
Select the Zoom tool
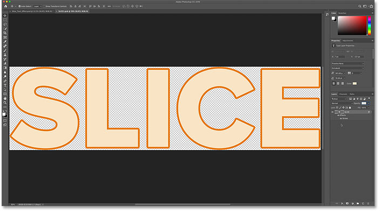(x=5, y=103)
